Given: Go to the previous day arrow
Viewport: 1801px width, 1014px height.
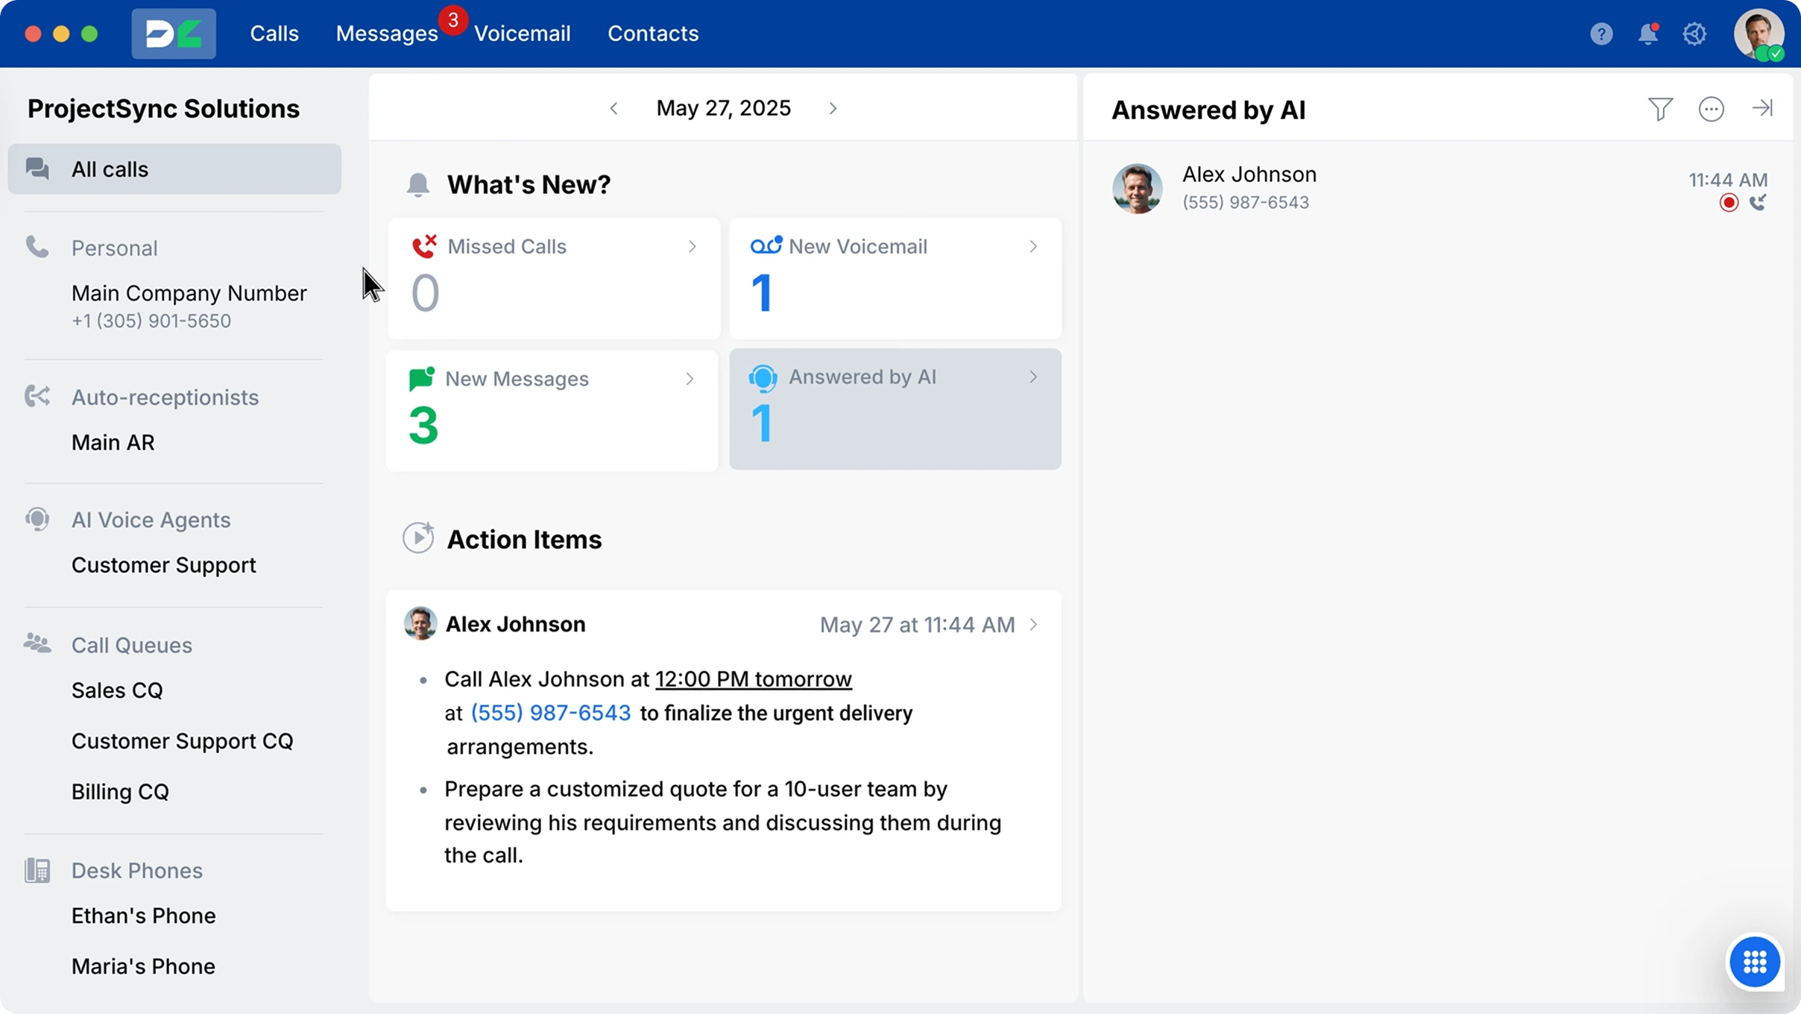Looking at the screenshot, I should [x=614, y=109].
